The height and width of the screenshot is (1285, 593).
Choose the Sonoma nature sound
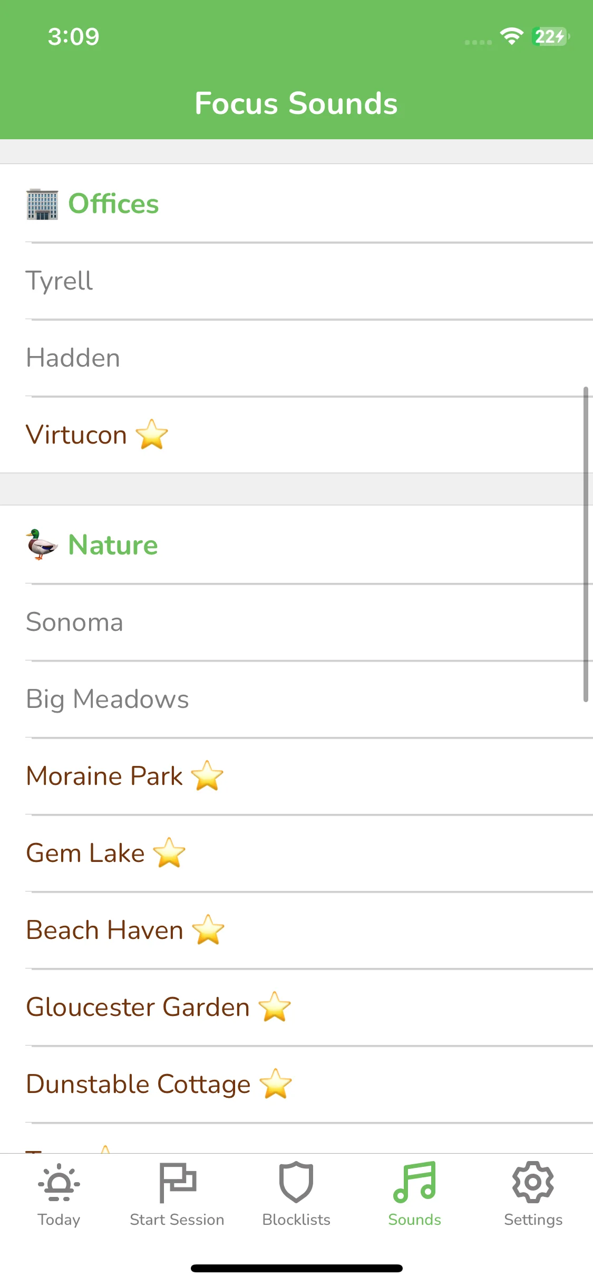tap(296, 622)
